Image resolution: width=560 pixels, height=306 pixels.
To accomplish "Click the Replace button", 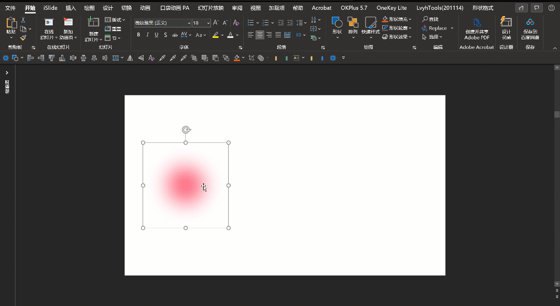I will coord(435,28).
